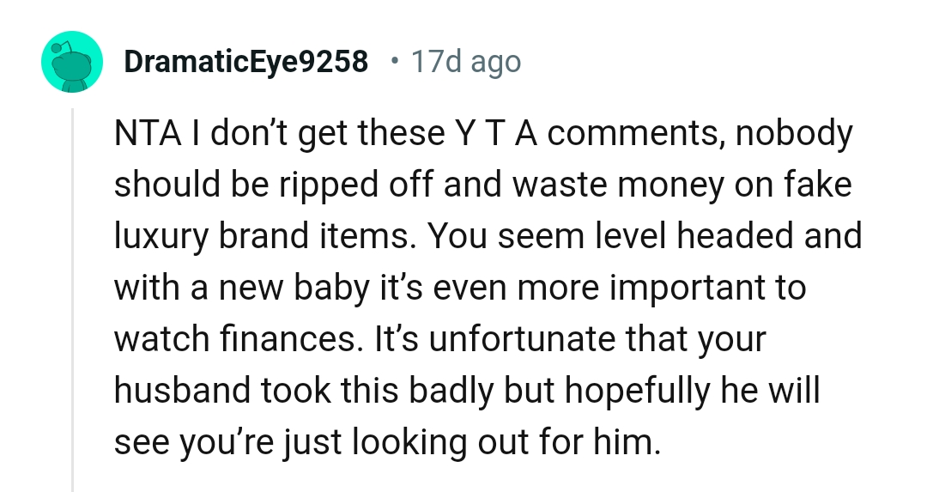Click the words "new baby" in the comment
This screenshot has height=492, width=927.
(278, 288)
